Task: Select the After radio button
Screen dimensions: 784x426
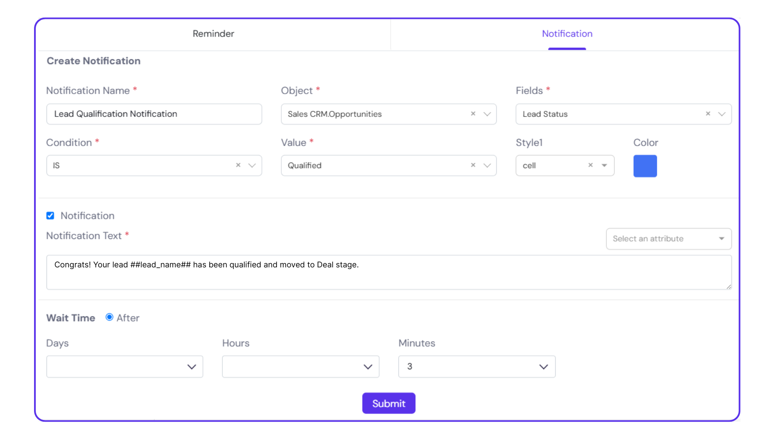Action: click(109, 317)
